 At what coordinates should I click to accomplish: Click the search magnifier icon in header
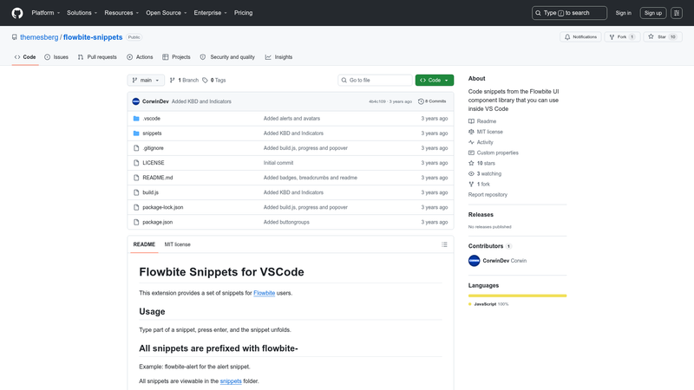coord(538,13)
